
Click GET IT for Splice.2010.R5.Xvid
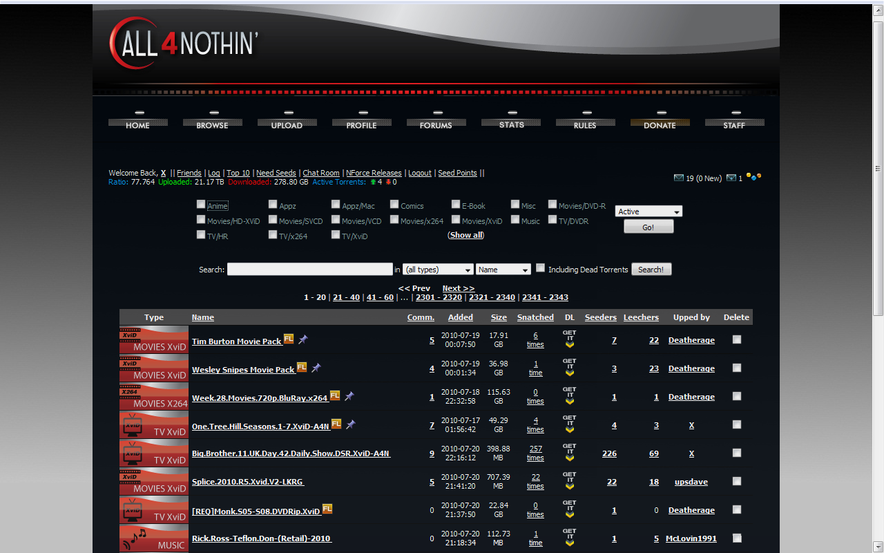pos(569,481)
